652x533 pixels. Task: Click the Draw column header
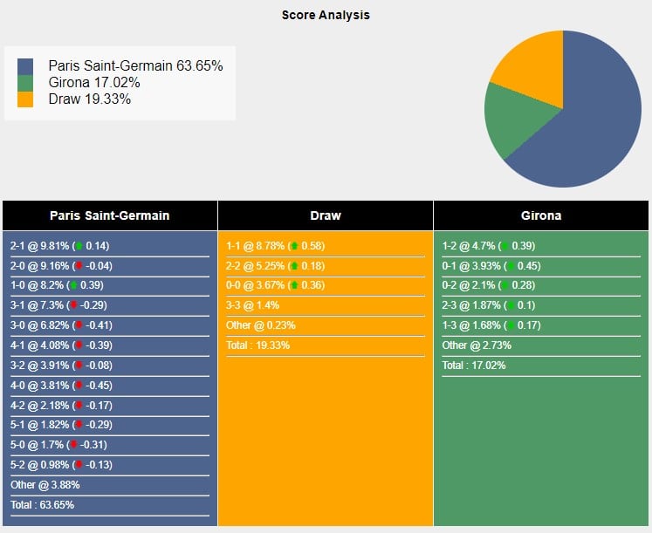[x=326, y=215]
